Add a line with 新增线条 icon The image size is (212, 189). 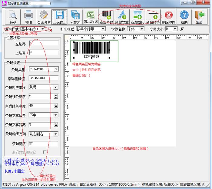click(153, 17)
